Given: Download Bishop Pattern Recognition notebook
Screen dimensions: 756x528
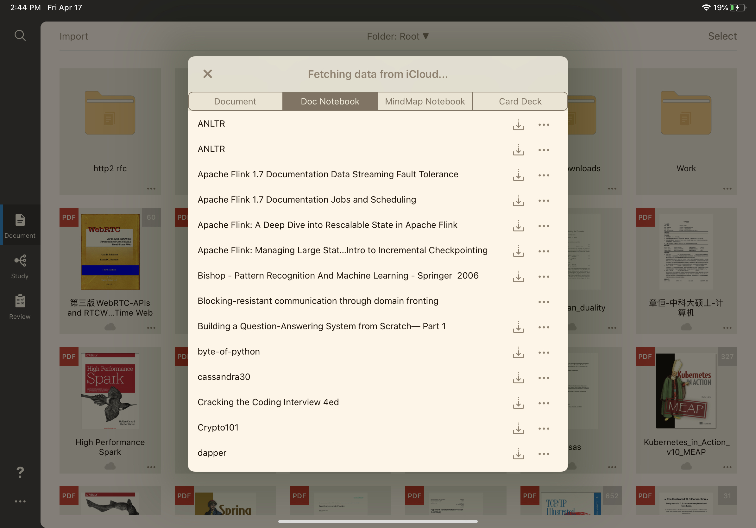Looking at the screenshot, I should click(518, 277).
